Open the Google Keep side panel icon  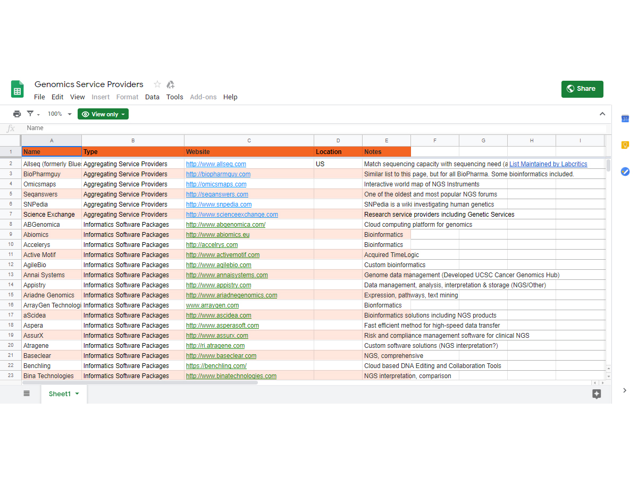[625, 145]
